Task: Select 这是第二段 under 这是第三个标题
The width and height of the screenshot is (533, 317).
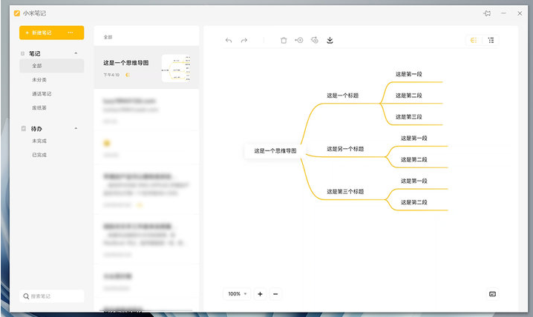Action: click(x=414, y=202)
